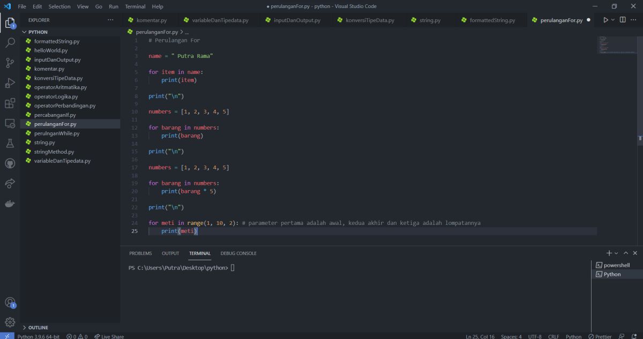Change encoding via UTF-8 indicator

coord(535,336)
